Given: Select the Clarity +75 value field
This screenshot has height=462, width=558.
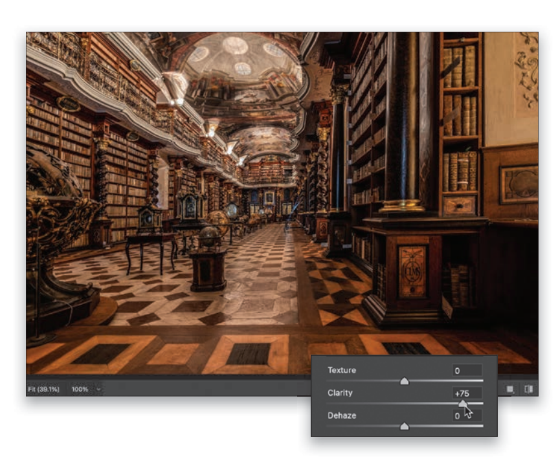Looking at the screenshot, I should (467, 393).
